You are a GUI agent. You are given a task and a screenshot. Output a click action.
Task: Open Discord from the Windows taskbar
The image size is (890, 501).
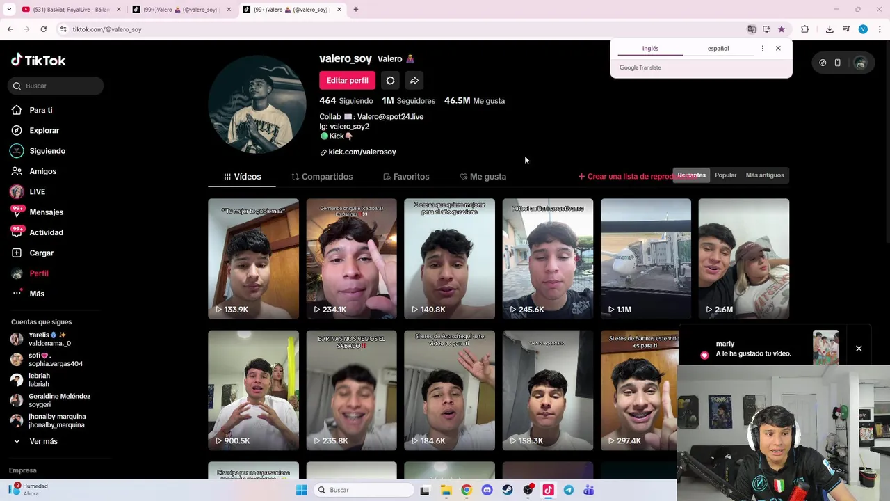(487, 490)
